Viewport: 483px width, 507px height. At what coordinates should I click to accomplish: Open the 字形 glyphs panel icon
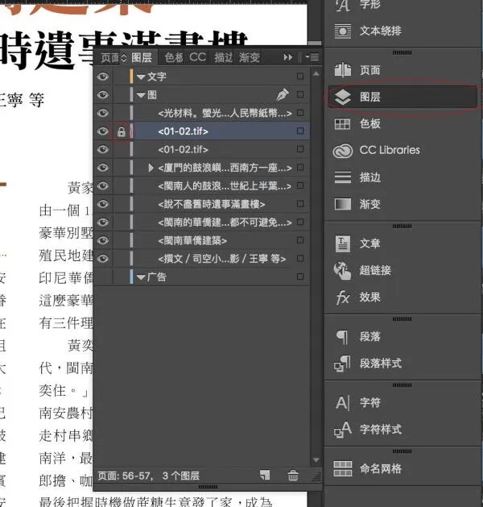[x=343, y=5]
